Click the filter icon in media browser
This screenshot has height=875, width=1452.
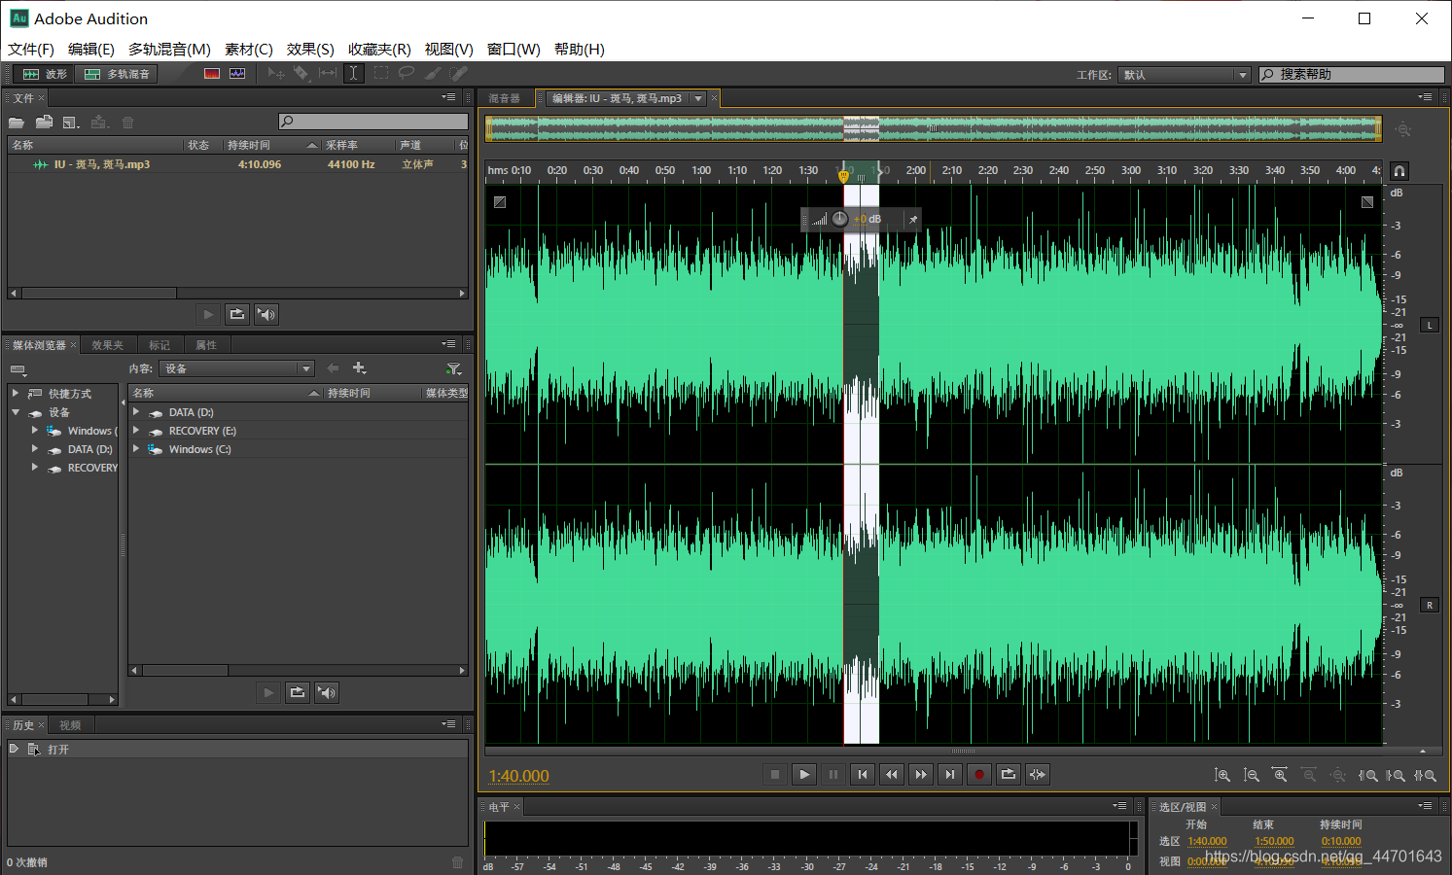tap(453, 368)
